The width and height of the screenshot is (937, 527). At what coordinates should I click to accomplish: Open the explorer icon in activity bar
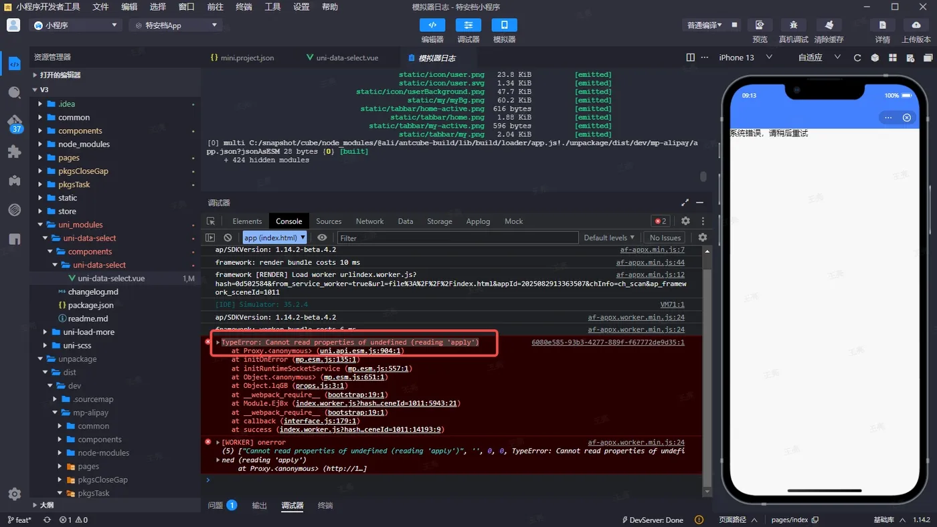point(14,64)
